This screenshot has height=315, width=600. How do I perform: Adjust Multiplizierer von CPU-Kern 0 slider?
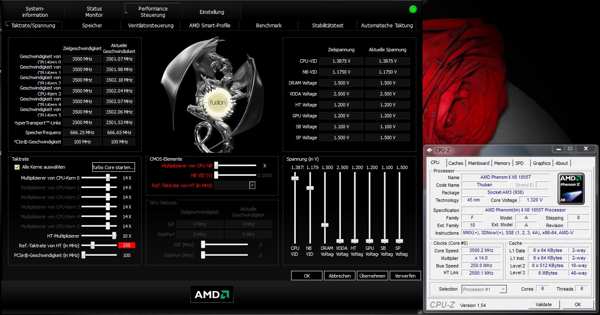tap(108, 178)
